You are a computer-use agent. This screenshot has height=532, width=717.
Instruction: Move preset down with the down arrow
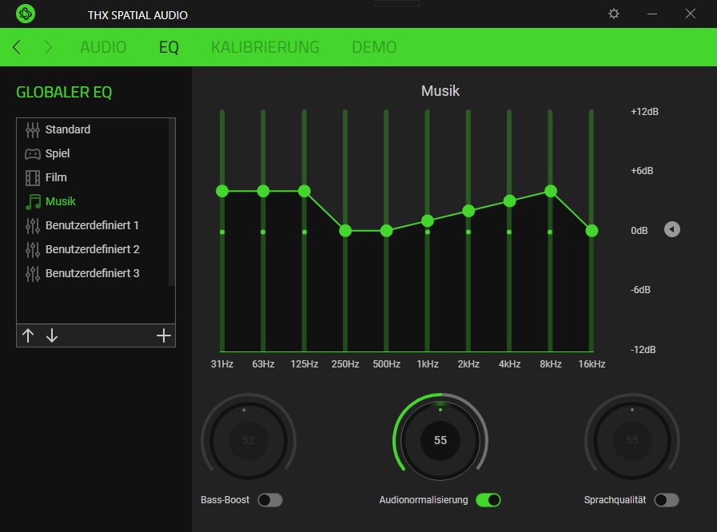point(52,335)
